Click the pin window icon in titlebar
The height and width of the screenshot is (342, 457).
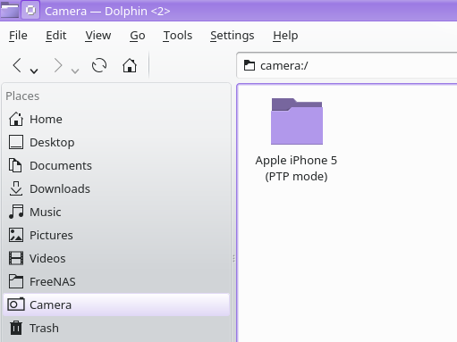point(30,11)
